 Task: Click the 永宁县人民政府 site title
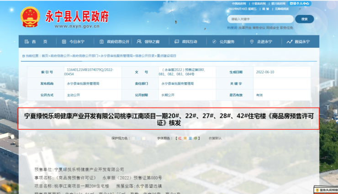[x=77, y=16]
